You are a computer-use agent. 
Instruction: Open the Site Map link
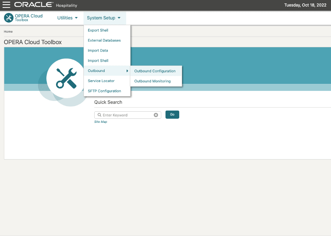click(101, 122)
